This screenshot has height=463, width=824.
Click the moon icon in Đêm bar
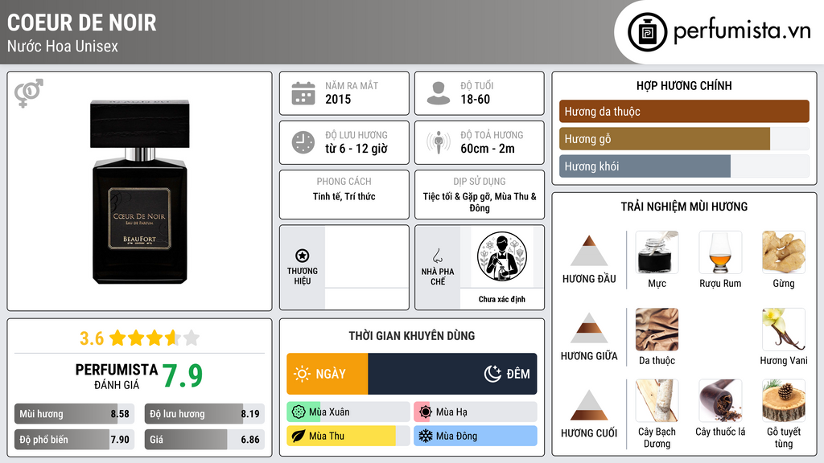(492, 374)
